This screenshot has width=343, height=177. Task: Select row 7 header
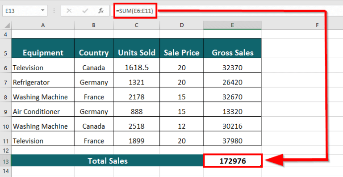pyautogui.click(x=5, y=80)
